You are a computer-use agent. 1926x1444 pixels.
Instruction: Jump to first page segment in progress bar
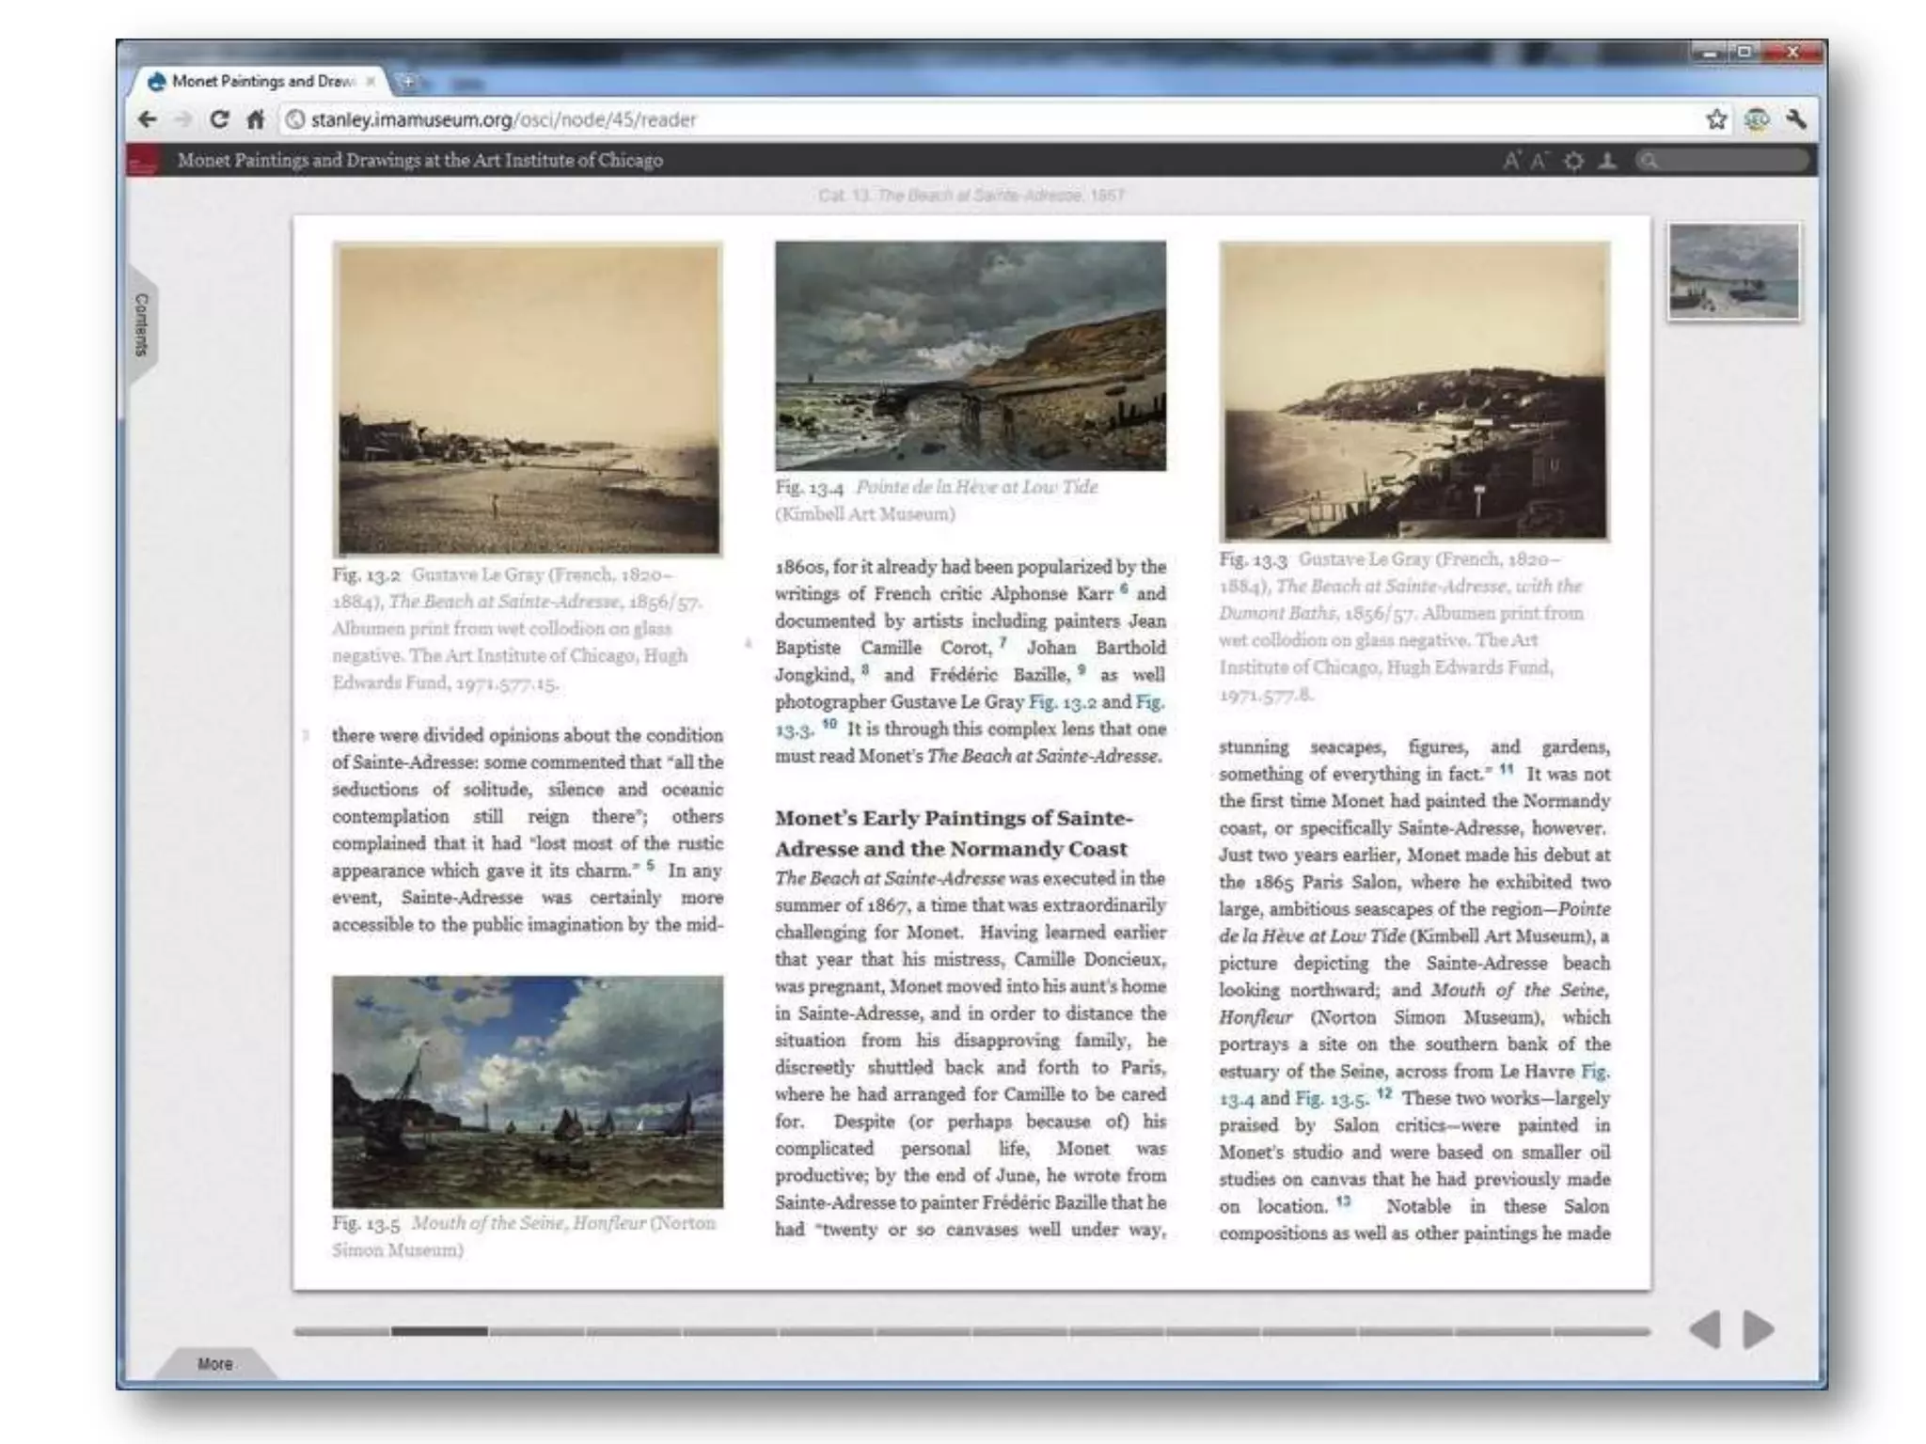click(342, 1331)
